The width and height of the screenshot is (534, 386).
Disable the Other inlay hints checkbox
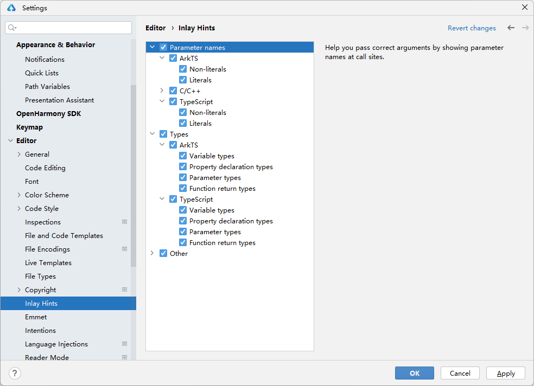pos(163,253)
